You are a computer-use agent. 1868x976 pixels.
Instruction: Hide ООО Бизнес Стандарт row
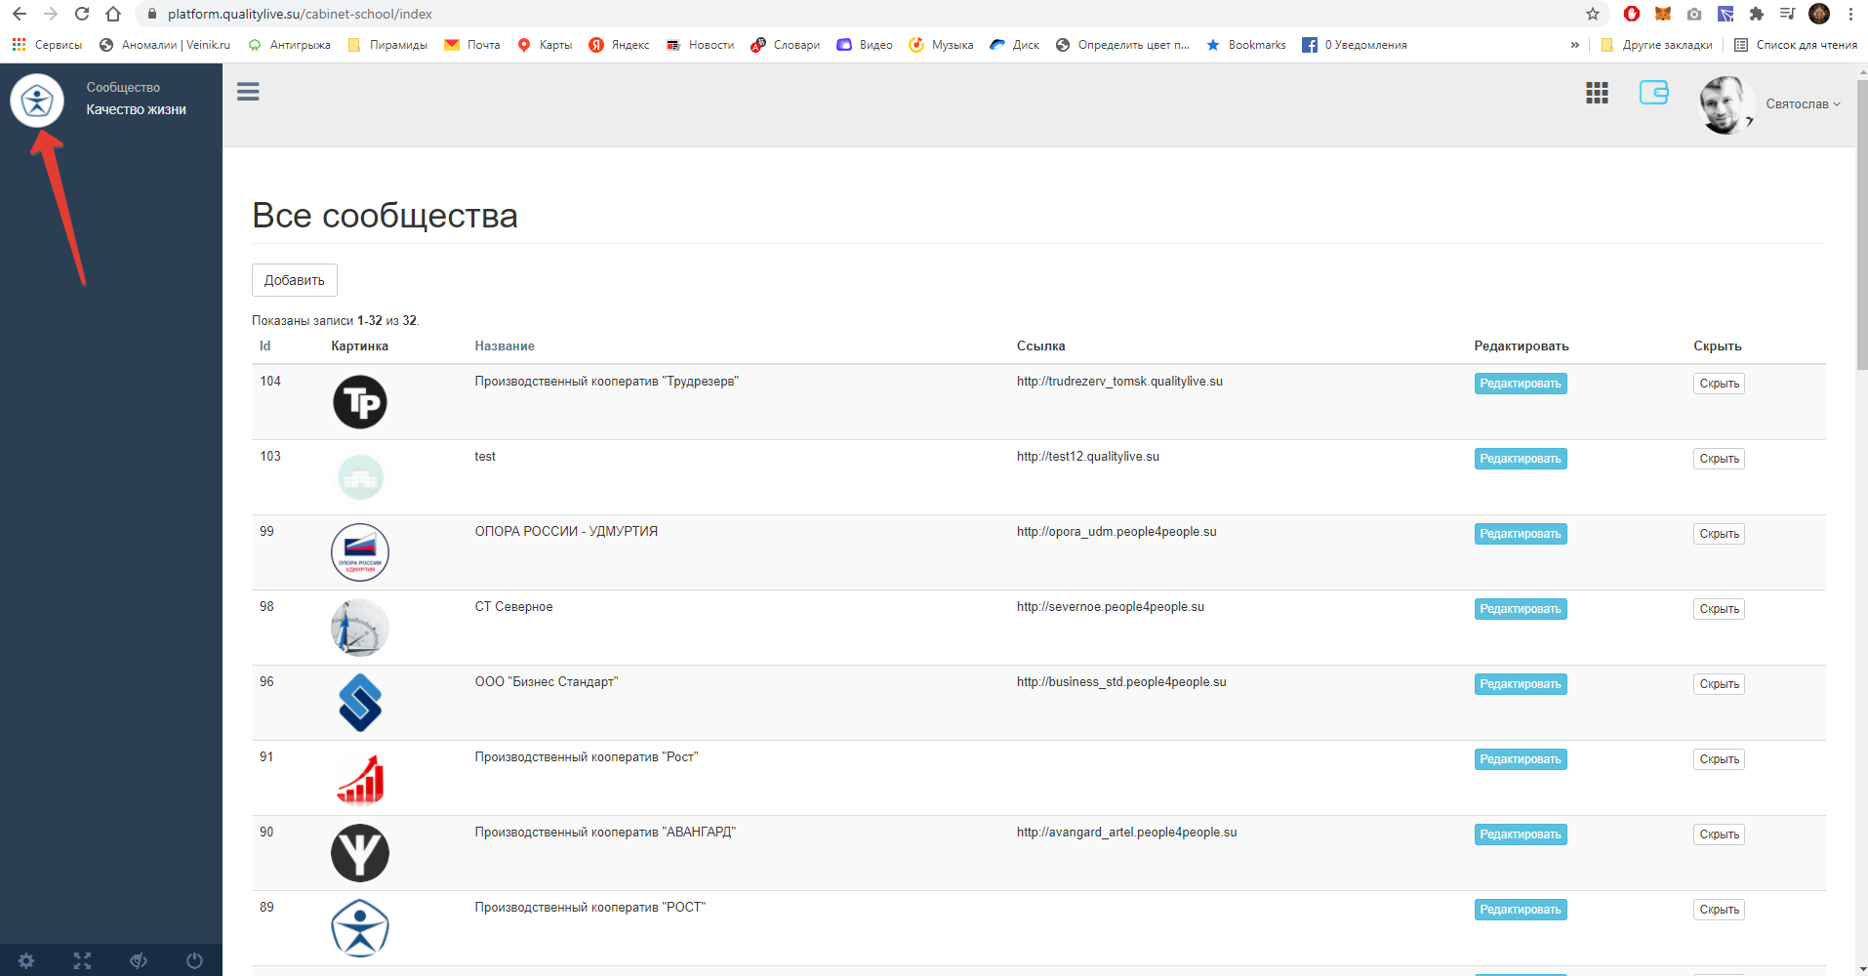[1719, 684]
